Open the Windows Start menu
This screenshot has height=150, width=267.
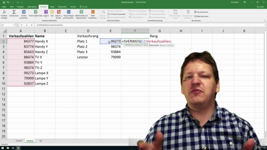[x=3, y=148]
